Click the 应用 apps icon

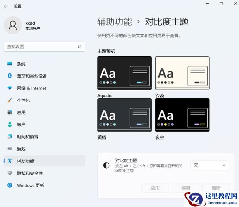(10, 112)
